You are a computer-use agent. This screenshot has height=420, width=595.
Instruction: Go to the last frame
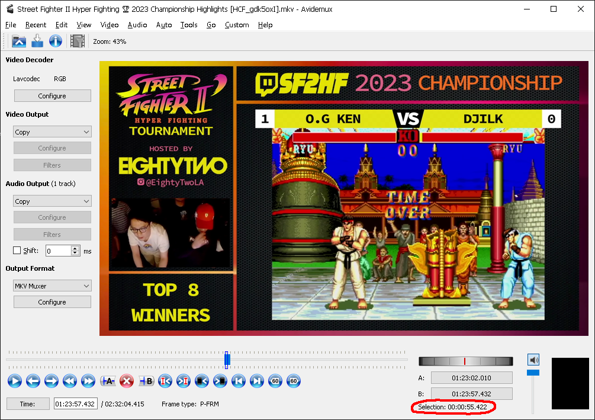(257, 381)
